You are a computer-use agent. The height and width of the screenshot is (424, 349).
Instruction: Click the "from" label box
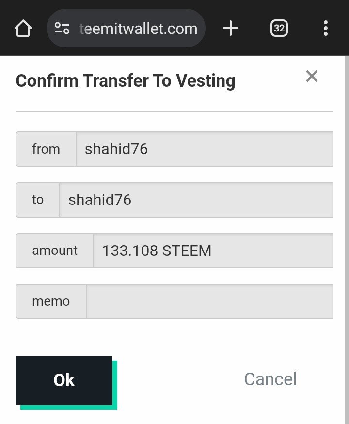pyautogui.click(x=46, y=149)
